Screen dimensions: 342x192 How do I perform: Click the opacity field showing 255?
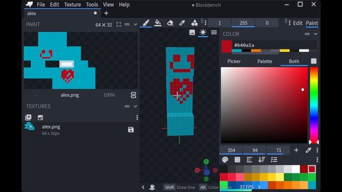(243, 23)
